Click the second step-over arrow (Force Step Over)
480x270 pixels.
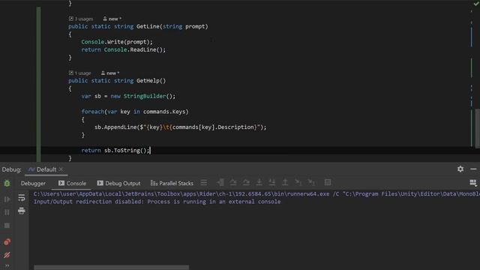click(x=246, y=183)
